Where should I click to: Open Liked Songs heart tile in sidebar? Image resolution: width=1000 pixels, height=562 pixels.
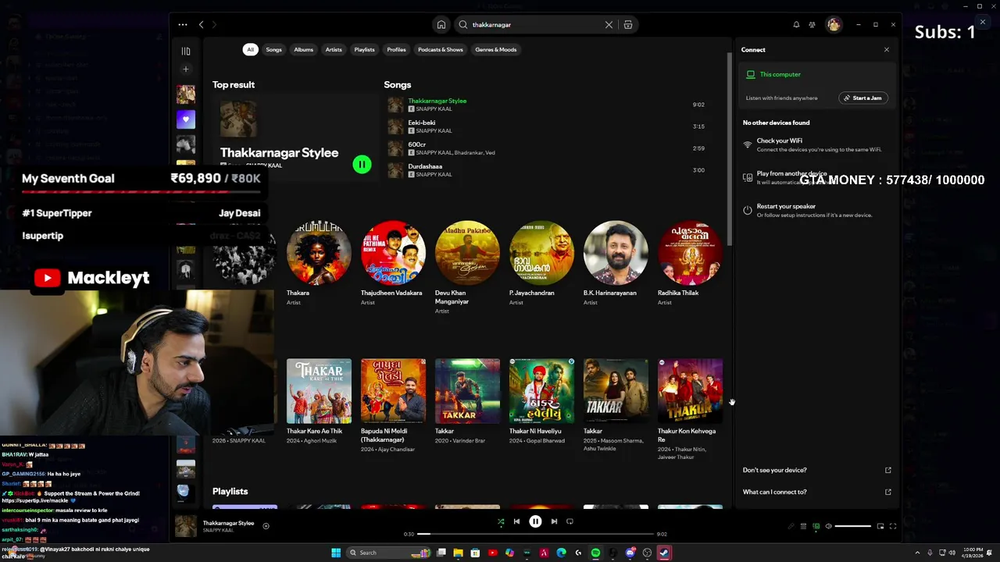click(x=186, y=119)
